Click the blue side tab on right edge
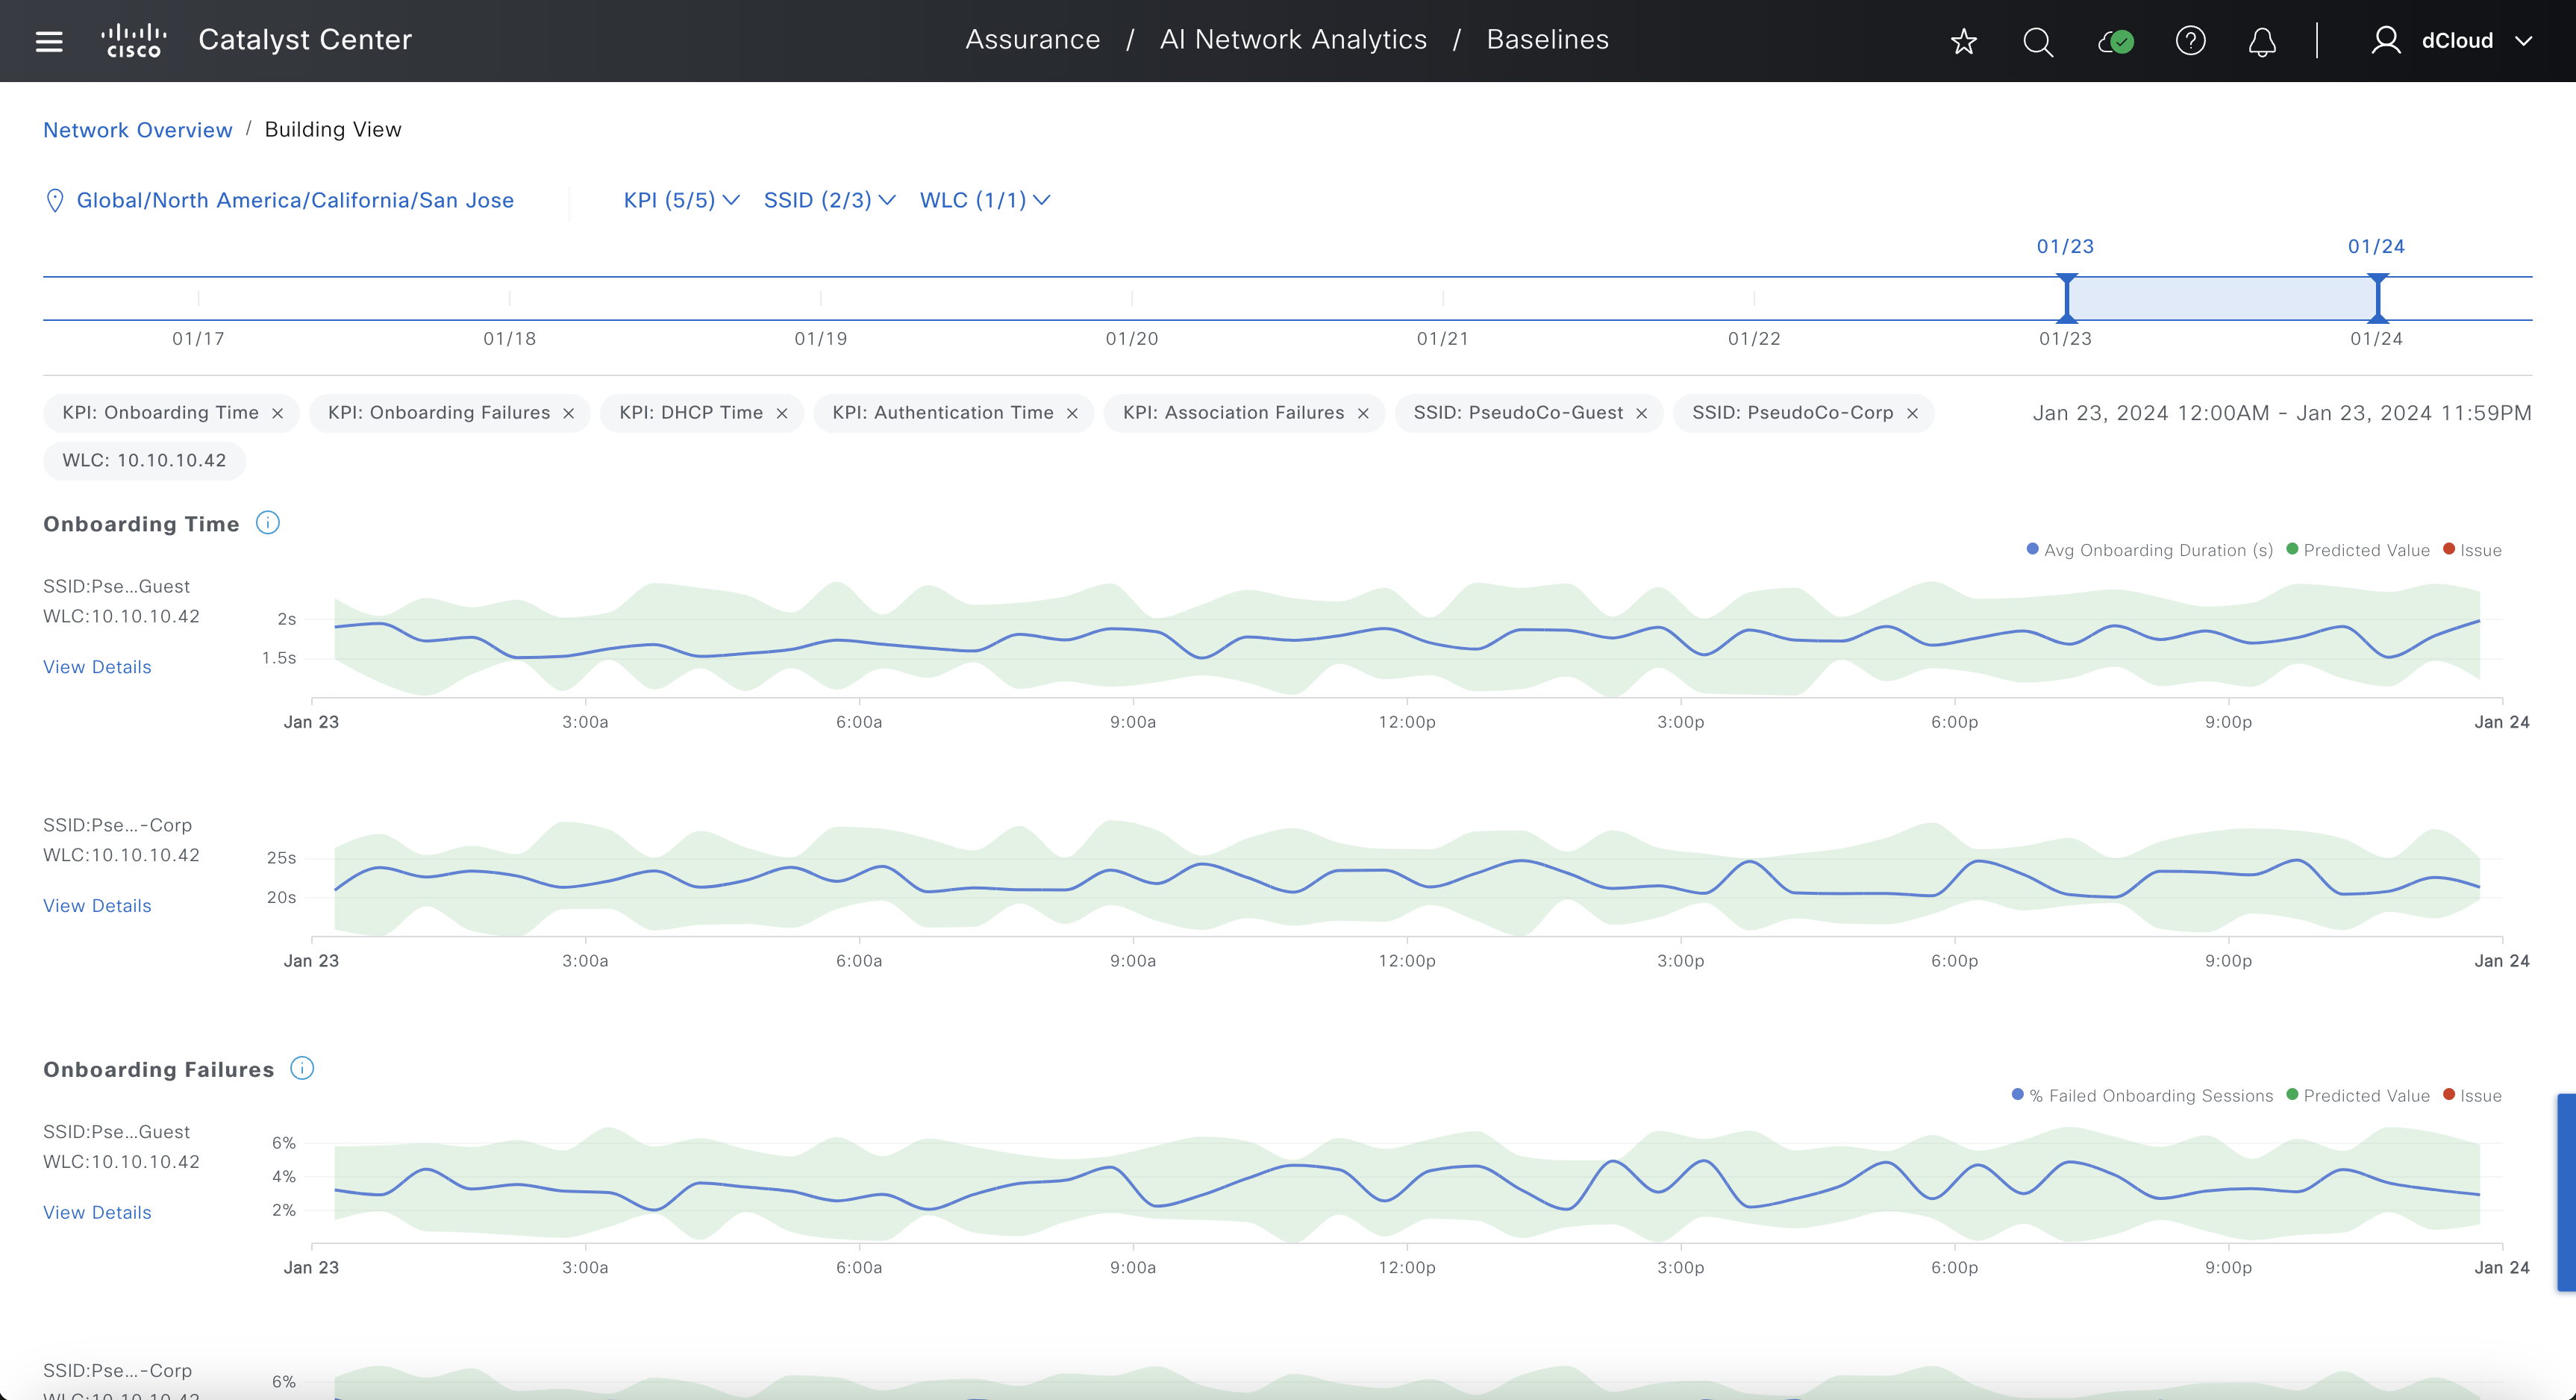Viewport: 2576px width, 1400px height. (x=2567, y=1192)
